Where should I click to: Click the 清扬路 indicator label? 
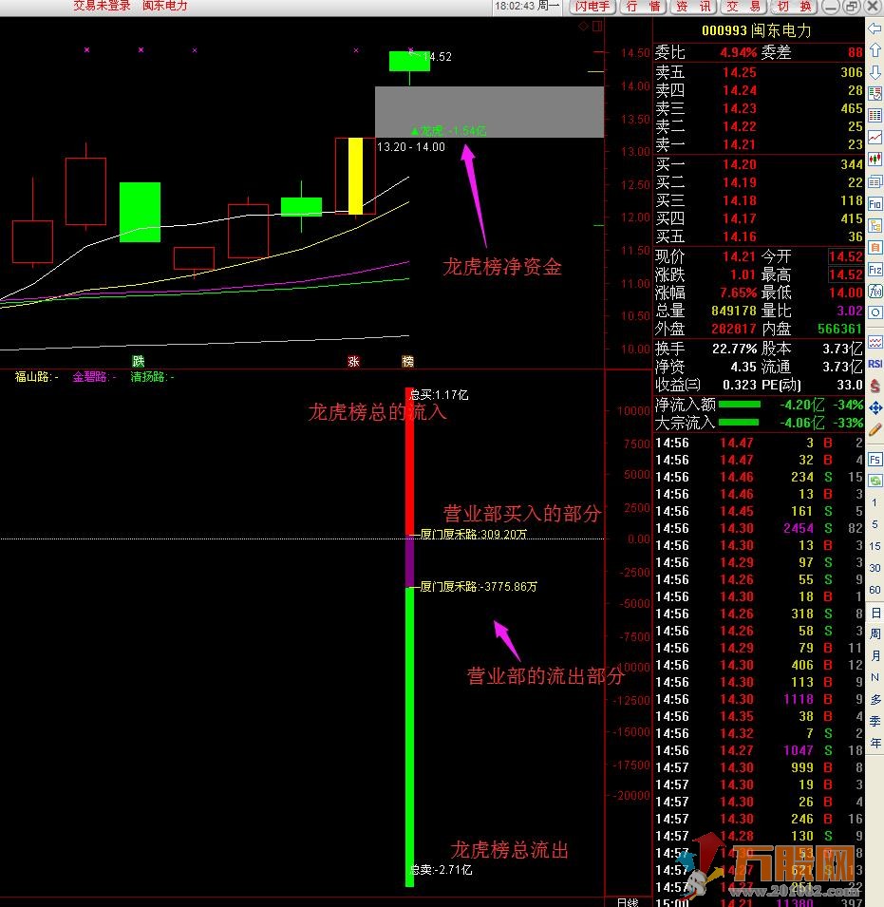[152, 377]
